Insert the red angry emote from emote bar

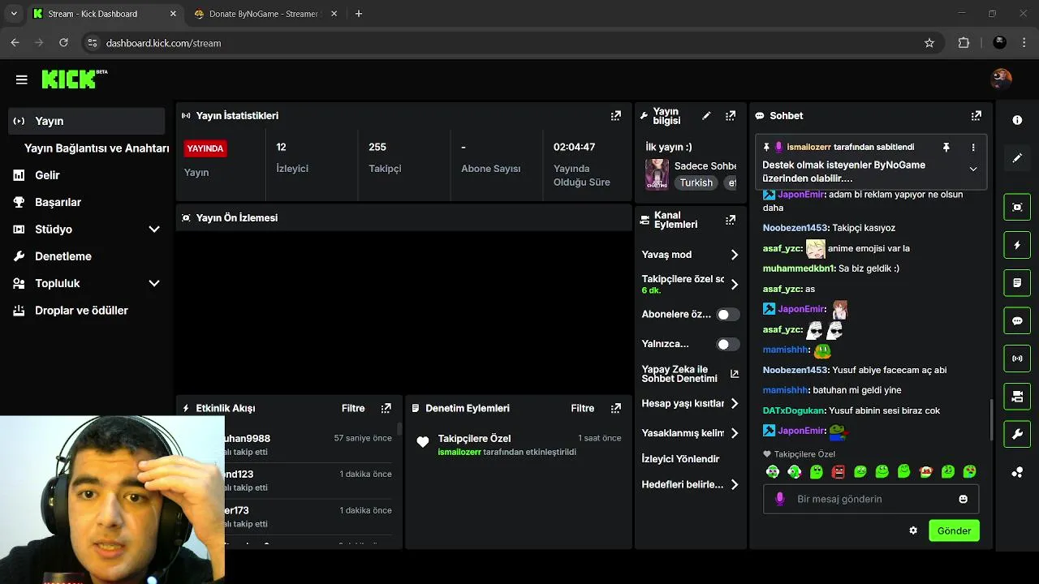click(839, 471)
